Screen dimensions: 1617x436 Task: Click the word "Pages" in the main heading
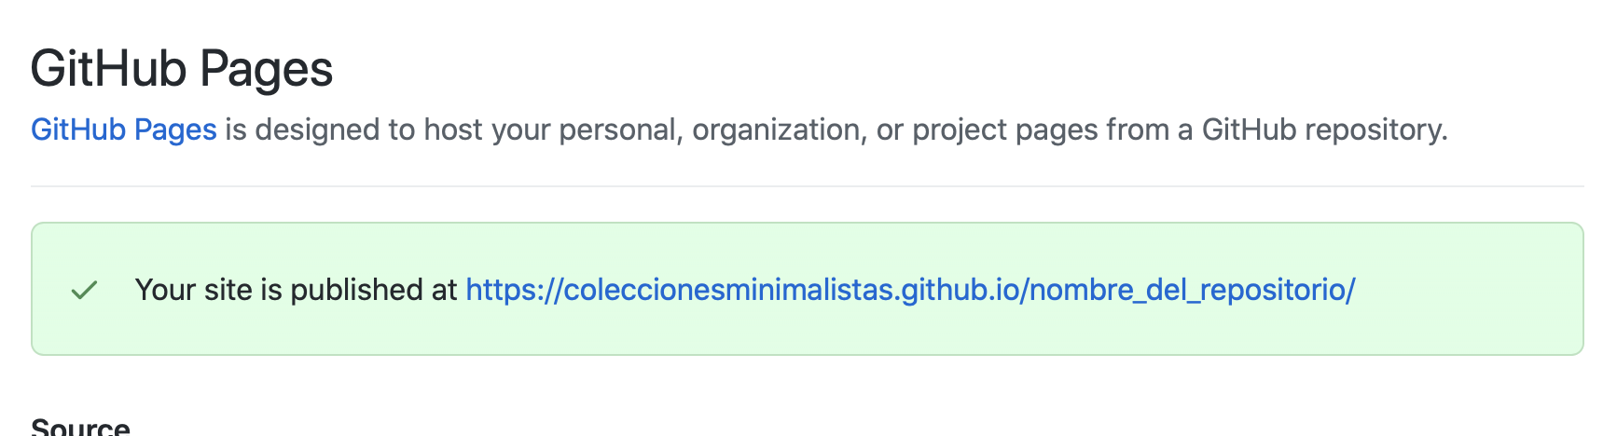click(x=266, y=69)
